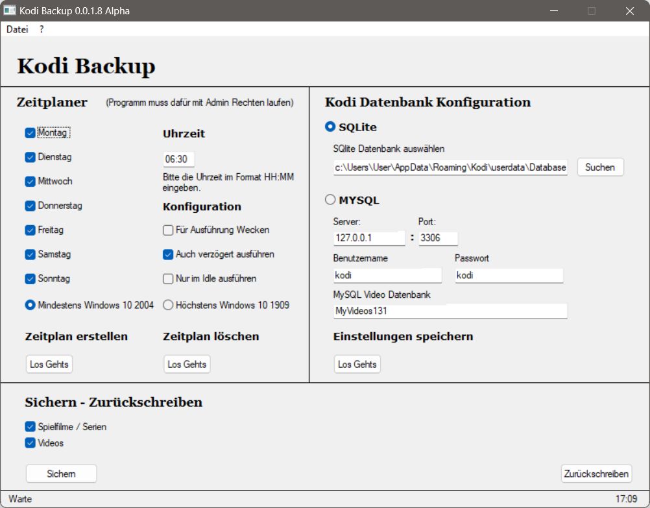The width and height of the screenshot is (650, 508).
Task: Click the Zeitplaner section heading
Action: pos(53,102)
